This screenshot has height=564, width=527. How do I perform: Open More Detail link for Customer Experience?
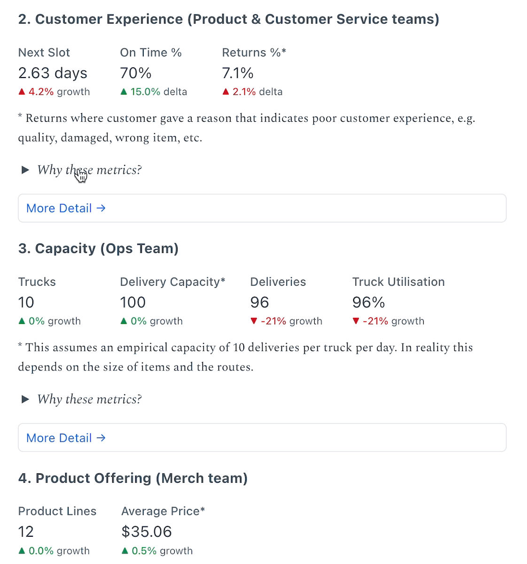(66, 208)
